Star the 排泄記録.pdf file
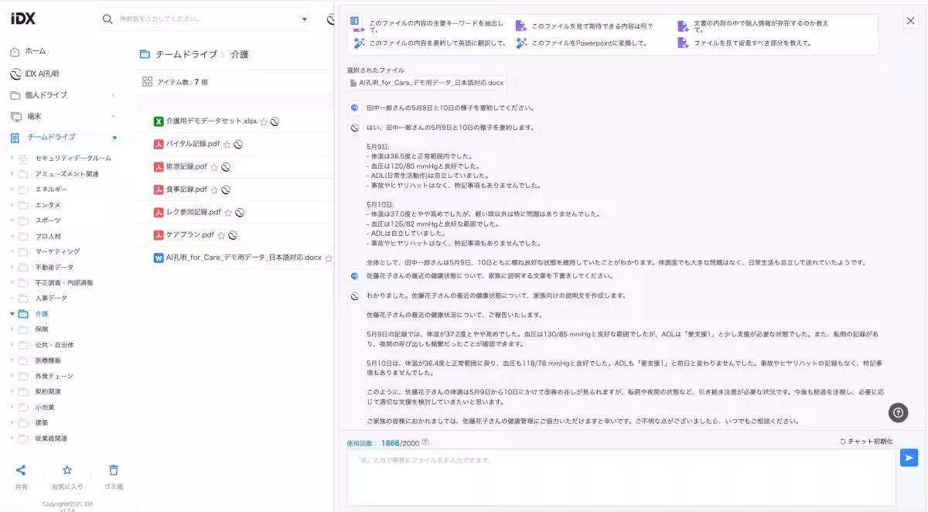Image resolution: width=928 pixels, height=512 pixels. [214, 167]
